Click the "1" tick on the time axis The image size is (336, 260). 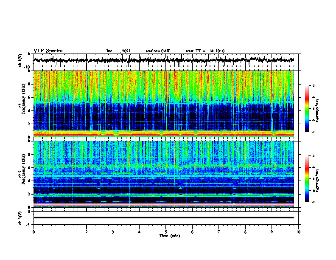pos(60,232)
